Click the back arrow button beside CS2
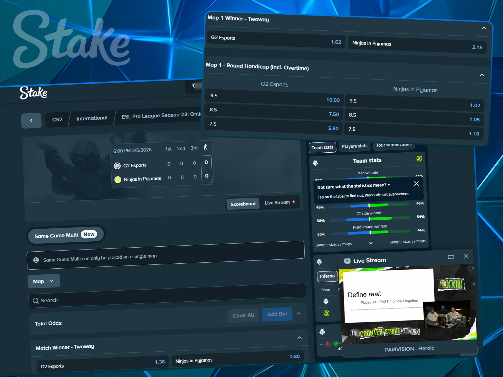This screenshot has width=503, height=377. [31, 120]
